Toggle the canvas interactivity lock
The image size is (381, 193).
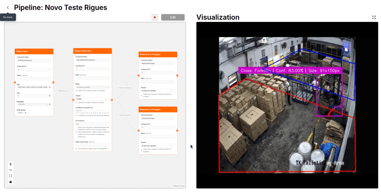10,182
